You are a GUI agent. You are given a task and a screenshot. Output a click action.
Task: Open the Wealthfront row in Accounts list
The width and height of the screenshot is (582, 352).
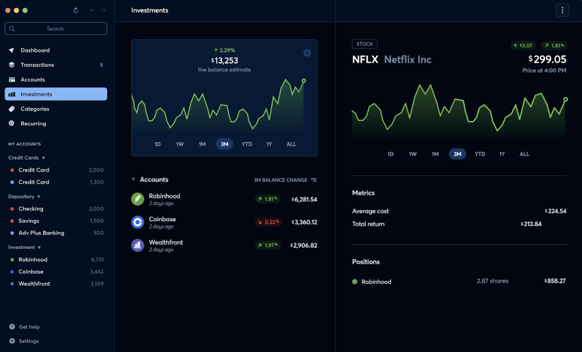click(224, 245)
